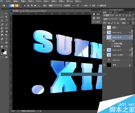
Task: Select the Clone Stamp tool
Action: pos(2,28)
